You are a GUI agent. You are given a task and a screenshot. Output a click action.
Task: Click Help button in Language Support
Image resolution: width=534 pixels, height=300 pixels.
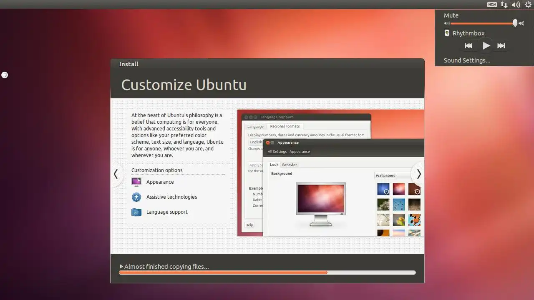click(x=249, y=225)
